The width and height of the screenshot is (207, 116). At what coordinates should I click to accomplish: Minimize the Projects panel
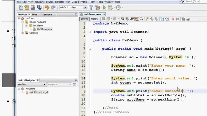[x=76, y=15]
